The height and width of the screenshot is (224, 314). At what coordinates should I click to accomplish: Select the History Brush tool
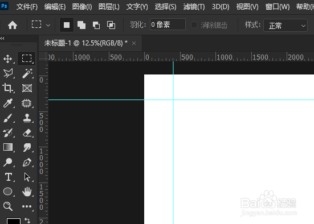tap(8, 132)
